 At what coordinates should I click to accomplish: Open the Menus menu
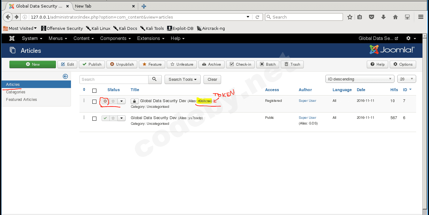[58, 38]
